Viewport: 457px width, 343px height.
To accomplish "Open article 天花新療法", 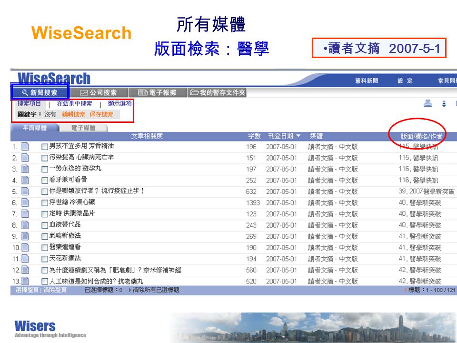I will coord(65,258).
